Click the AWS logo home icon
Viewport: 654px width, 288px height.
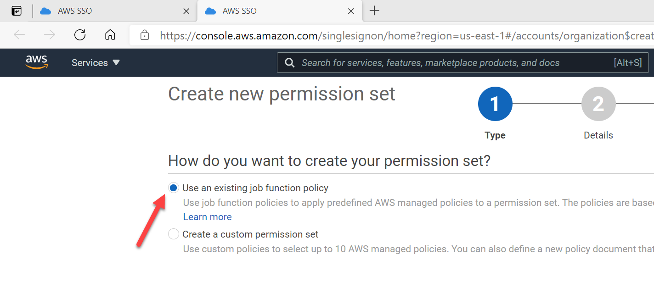coord(36,62)
